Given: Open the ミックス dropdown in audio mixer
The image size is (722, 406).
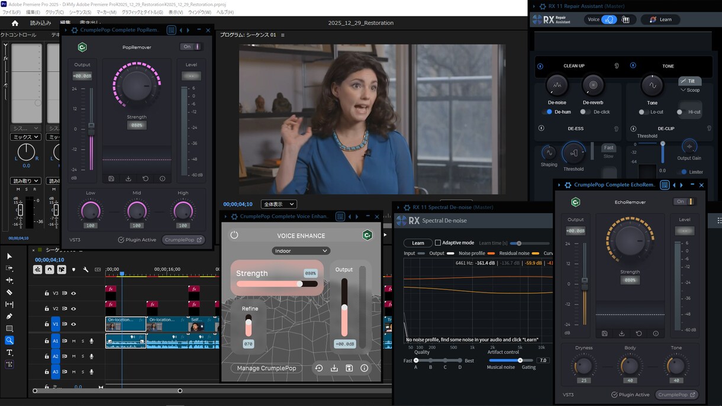Looking at the screenshot, I should (25, 137).
